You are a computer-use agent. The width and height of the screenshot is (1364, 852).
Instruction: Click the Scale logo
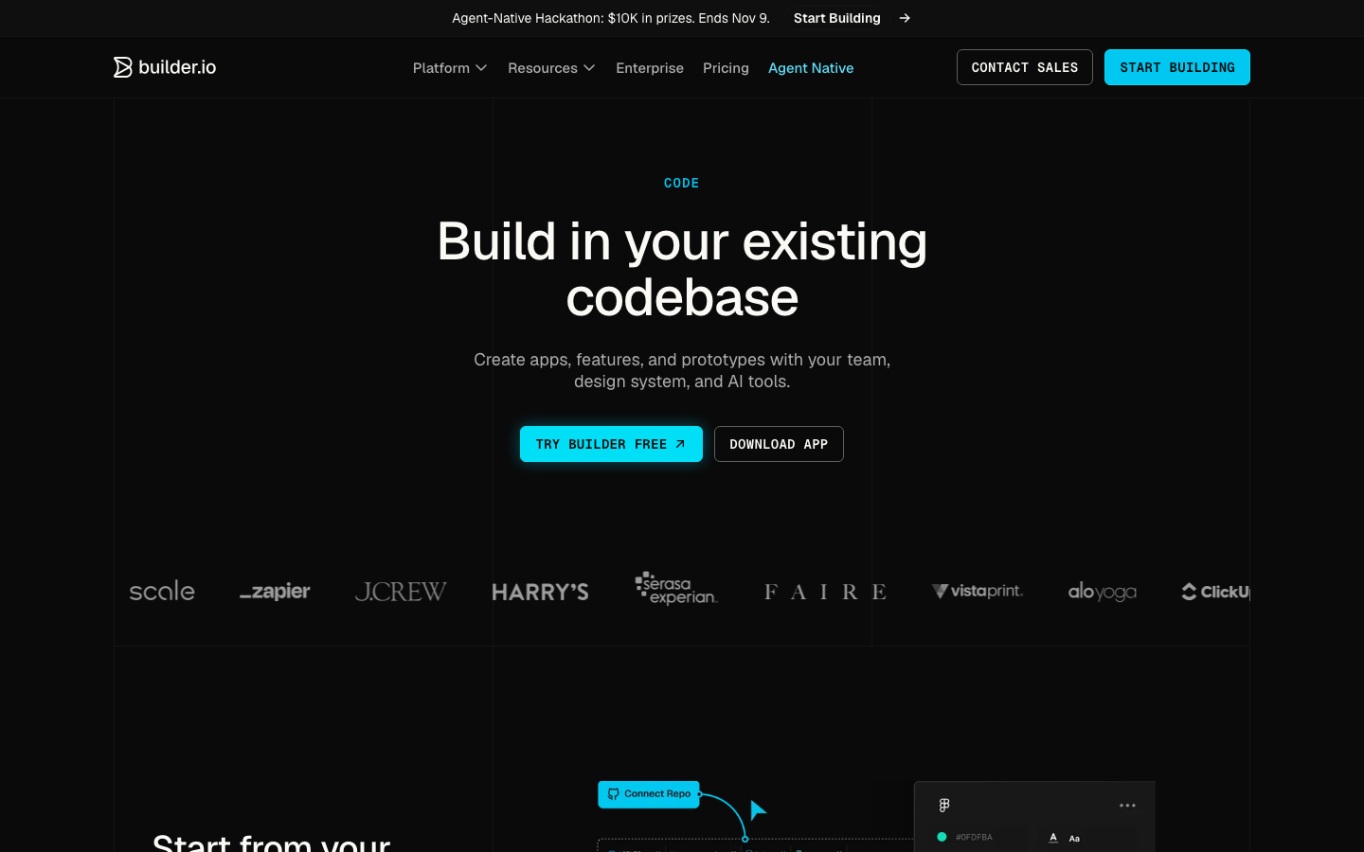162,592
